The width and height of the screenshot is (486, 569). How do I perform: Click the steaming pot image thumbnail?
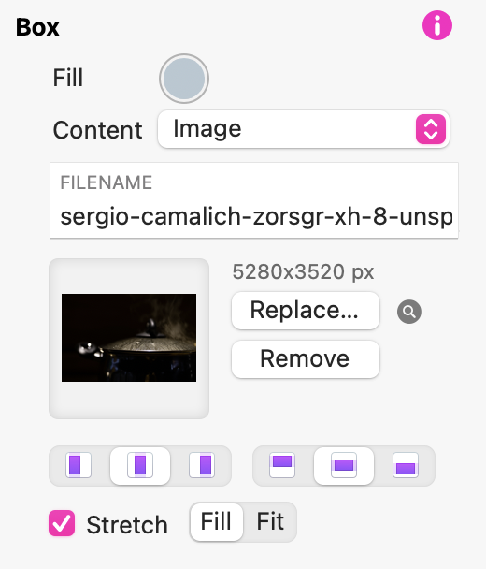pos(129,338)
